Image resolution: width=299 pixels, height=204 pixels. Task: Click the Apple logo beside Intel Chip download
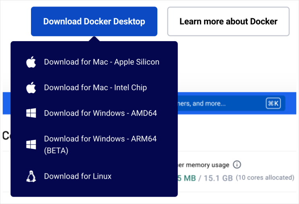pyautogui.click(x=31, y=87)
